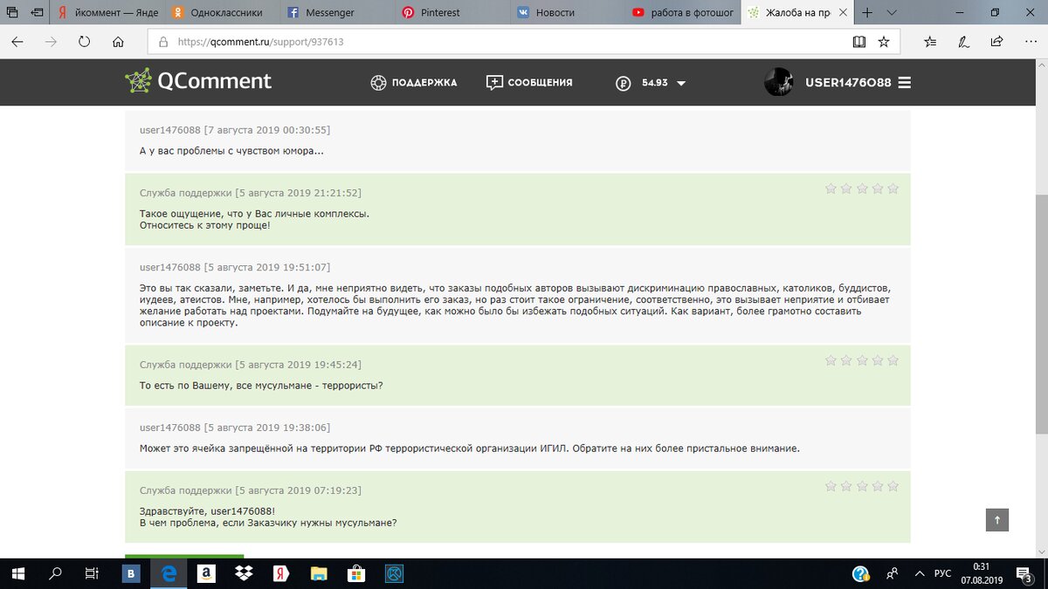Open the Сообщения messages section
Viewport: 1048px width, 589px height.
[x=529, y=83]
